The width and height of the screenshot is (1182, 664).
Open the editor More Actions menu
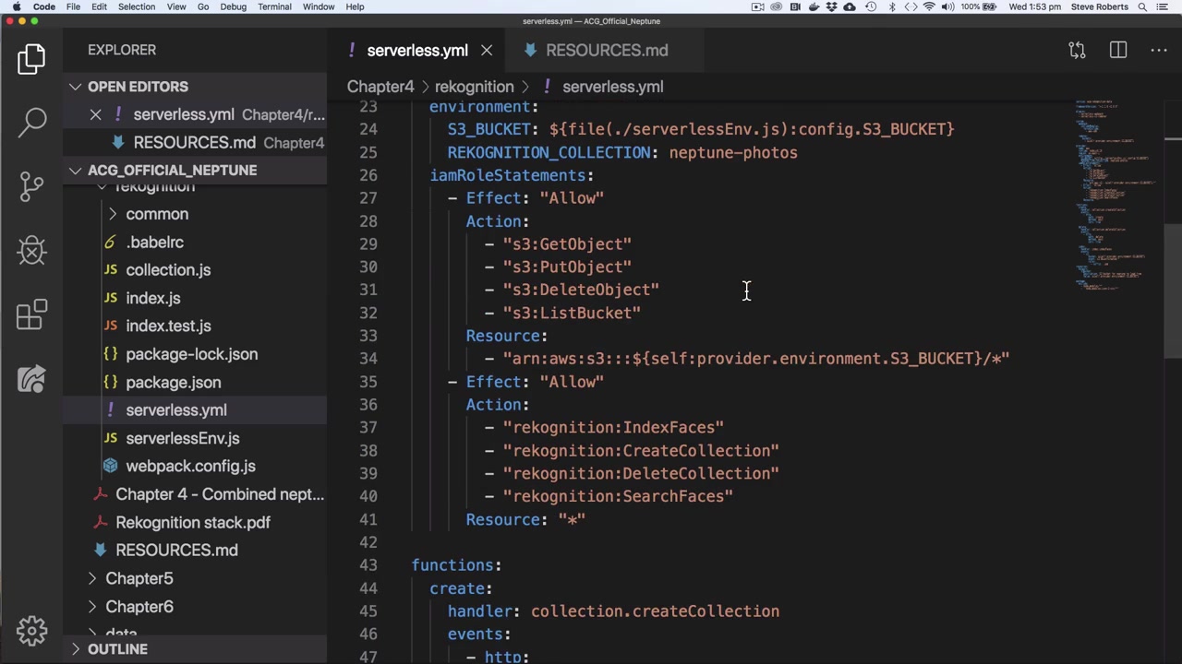[1159, 50]
